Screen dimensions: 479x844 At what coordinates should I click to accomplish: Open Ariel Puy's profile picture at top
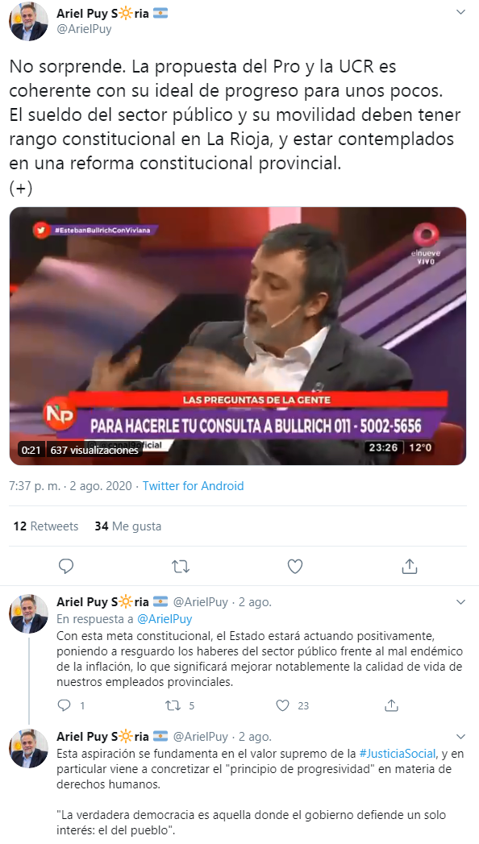point(28,22)
